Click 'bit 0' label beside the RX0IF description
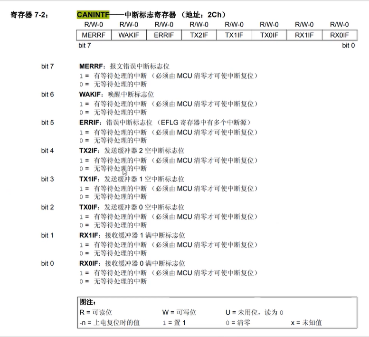 click(x=47, y=263)
